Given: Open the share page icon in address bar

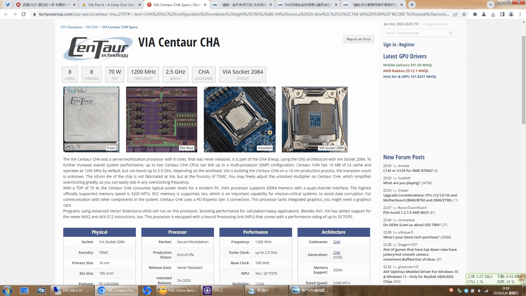Looking at the screenshot, I should (455, 14).
